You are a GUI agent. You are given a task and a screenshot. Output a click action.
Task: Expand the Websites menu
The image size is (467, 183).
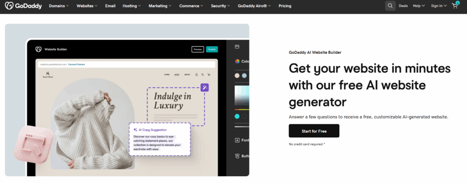click(x=87, y=5)
